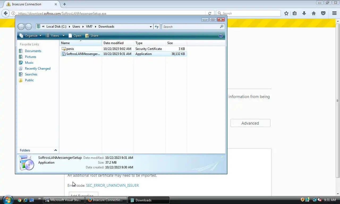
Task: Click the taskbar clock 9:31 AM
Action: pyautogui.click(x=330, y=200)
